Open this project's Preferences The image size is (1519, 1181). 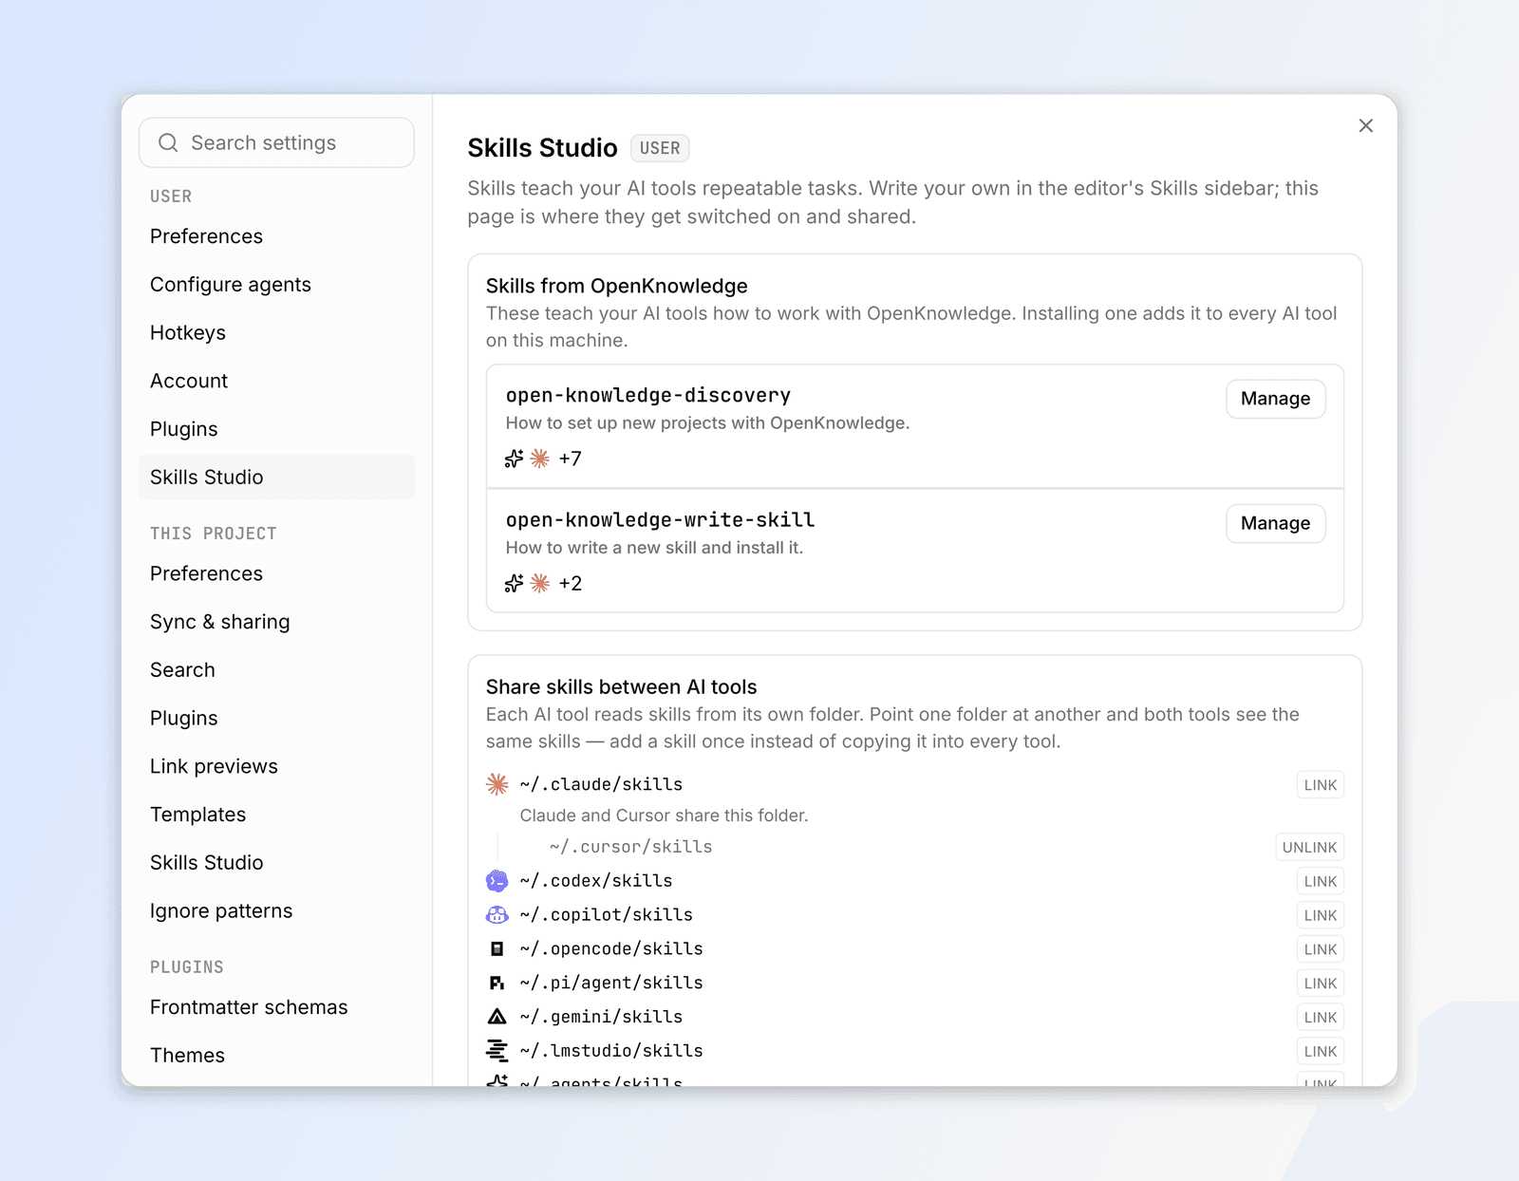[x=276, y=573]
